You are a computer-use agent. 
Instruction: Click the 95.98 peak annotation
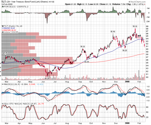[113, 32]
